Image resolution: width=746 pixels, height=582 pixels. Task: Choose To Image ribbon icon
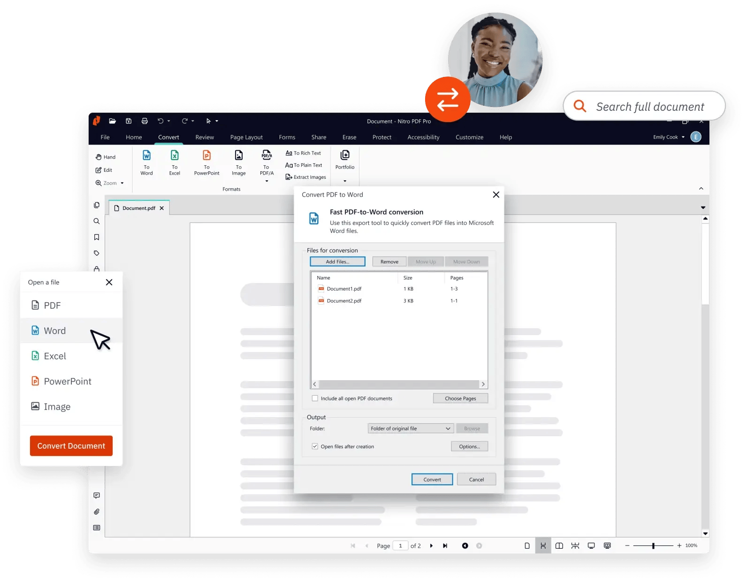coord(239,163)
